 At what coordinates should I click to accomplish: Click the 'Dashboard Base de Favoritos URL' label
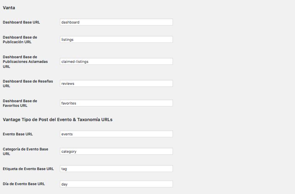click(20, 103)
